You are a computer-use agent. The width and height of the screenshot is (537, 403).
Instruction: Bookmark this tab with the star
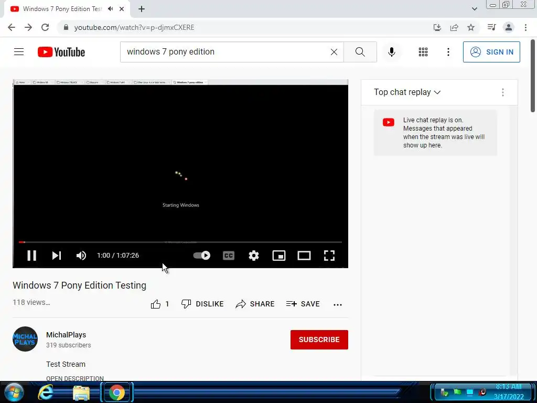click(x=471, y=27)
